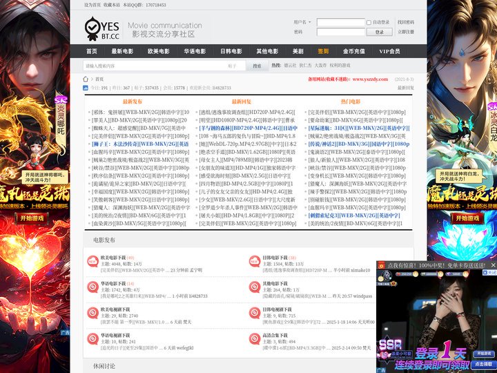The height and width of the screenshot is (373, 497).
Task: Open 欧美电视剧下载 forum icon
Action: (93, 313)
